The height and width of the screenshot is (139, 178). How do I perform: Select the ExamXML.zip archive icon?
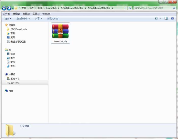tap(60, 31)
